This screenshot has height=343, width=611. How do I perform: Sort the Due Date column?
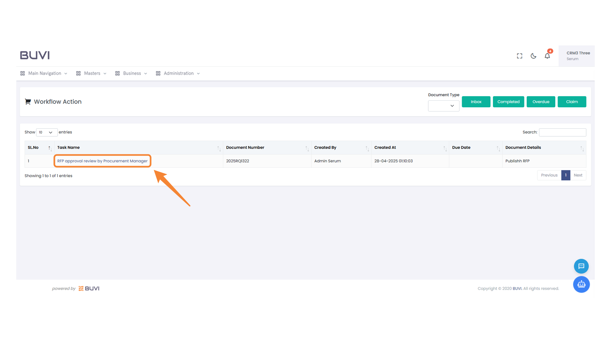click(498, 148)
